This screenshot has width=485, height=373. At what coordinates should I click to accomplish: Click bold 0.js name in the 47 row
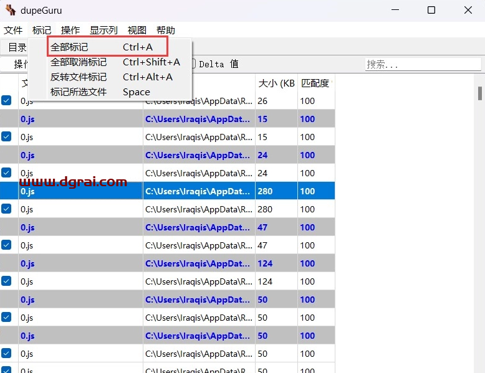click(x=27, y=227)
